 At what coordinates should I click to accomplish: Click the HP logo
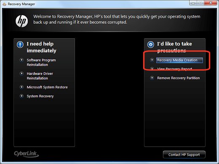pos(21,21)
